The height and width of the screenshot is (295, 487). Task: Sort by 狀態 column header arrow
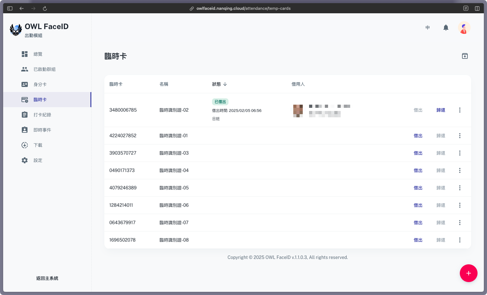[x=225, y=84]
